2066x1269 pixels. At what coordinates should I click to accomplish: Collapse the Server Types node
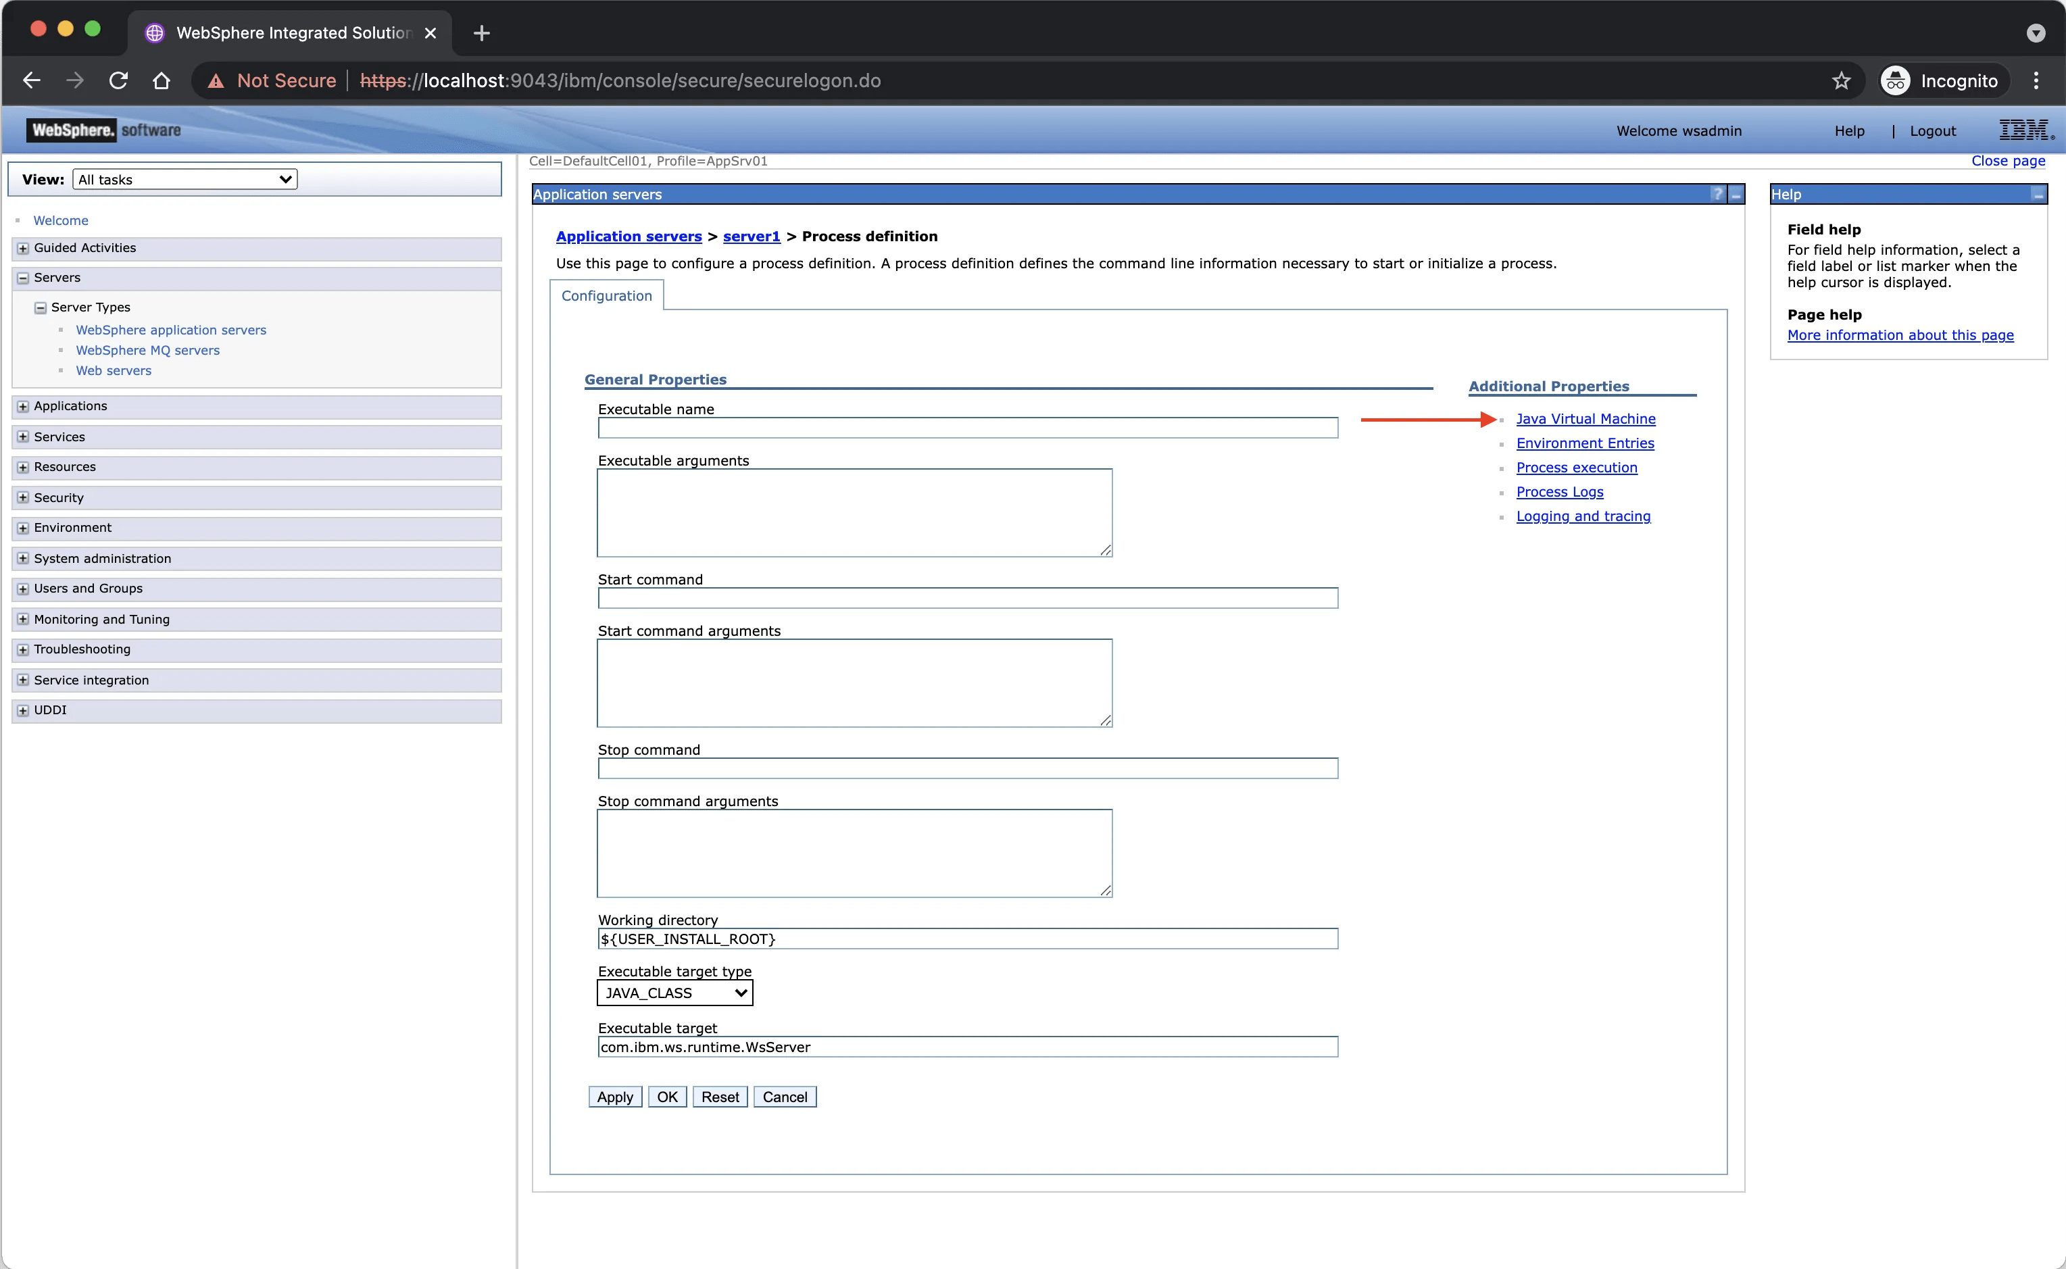[39, 308]
